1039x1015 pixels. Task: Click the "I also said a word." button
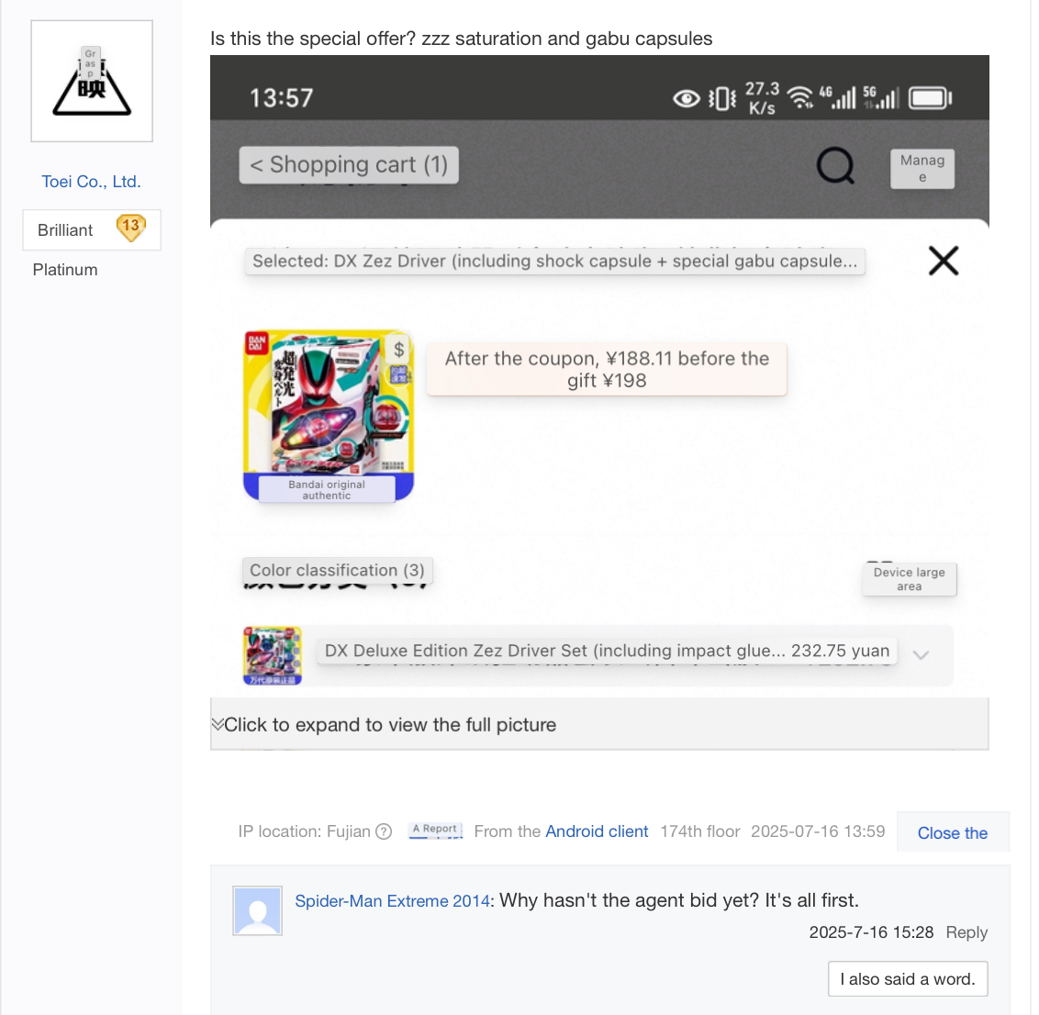tap(908, 978)
